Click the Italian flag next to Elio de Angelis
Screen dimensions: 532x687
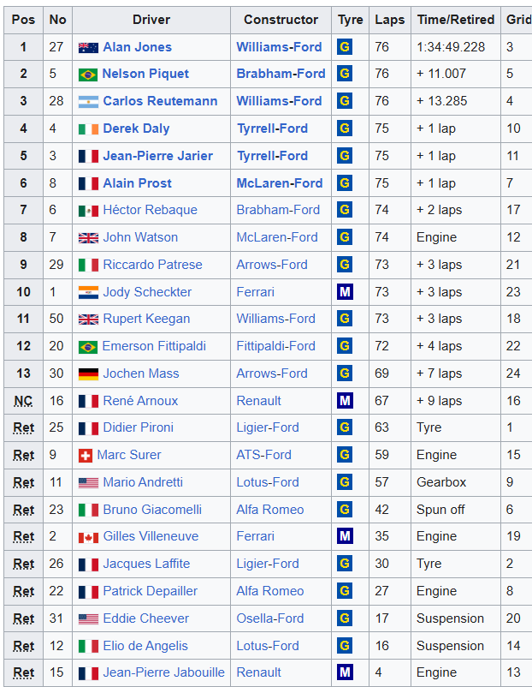click(88, 646)
